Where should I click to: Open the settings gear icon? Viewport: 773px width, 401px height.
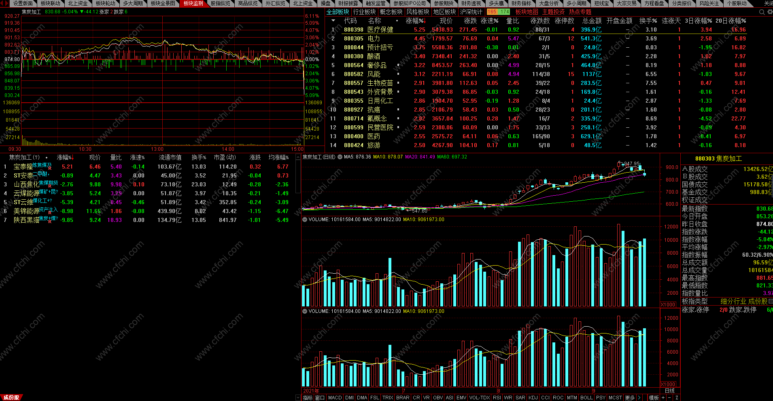tap(770, 12)
